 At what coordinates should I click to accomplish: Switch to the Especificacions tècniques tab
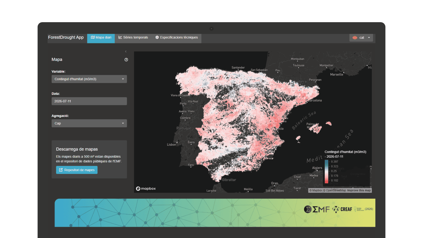click(176, 38)
